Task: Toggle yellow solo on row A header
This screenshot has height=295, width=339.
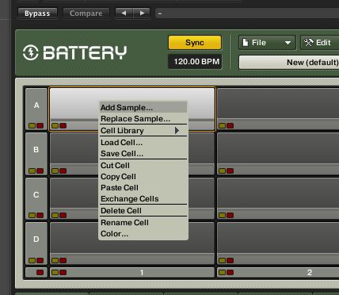Action: 32,125
